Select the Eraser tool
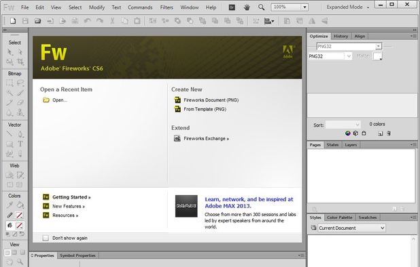This screenshot has height=267, width=420. (20, 103)
